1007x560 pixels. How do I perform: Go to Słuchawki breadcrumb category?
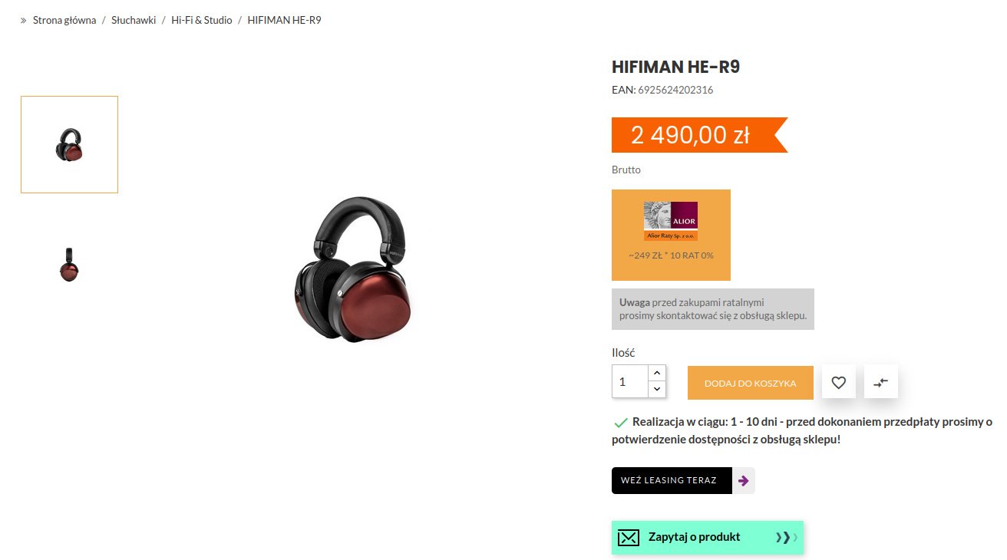tap(134, 20)
